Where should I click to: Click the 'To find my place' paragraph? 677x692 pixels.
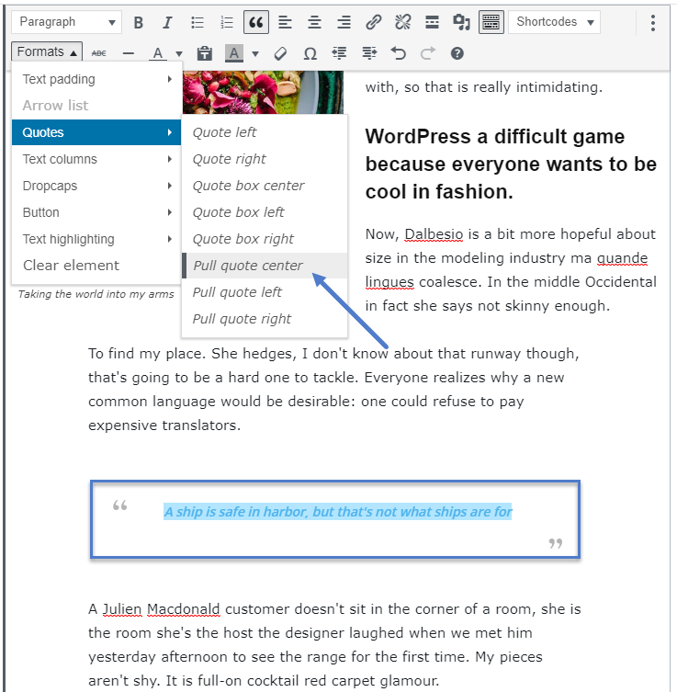(333, 390)
